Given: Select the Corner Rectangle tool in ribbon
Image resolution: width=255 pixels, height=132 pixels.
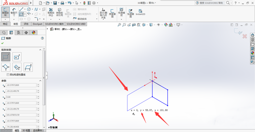Looking at the screenshot, I should click(21, 14).
